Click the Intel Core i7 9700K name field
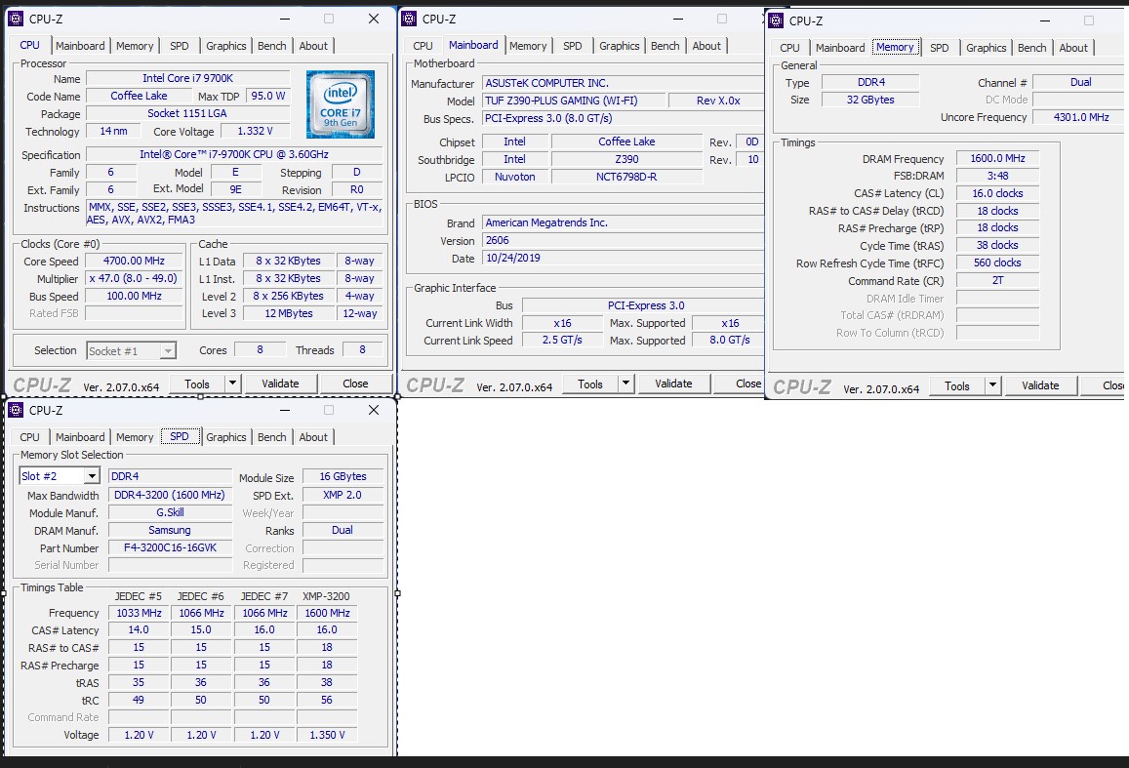 click(x=188, y=78)
